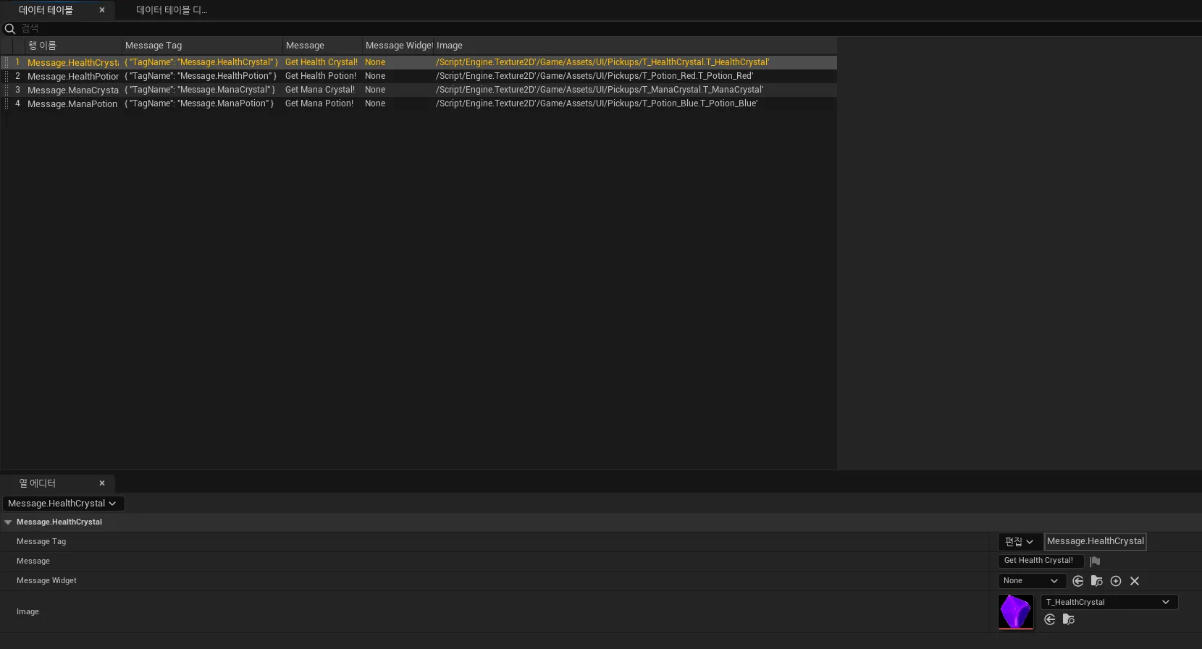Viewport: 1202px width, 649px height.
Task: Click the Message Widget property label
Action: pos(46,581)
